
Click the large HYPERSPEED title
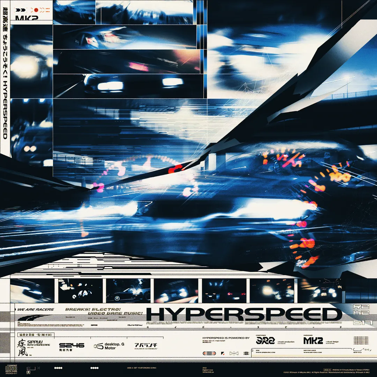click(244, 314)
